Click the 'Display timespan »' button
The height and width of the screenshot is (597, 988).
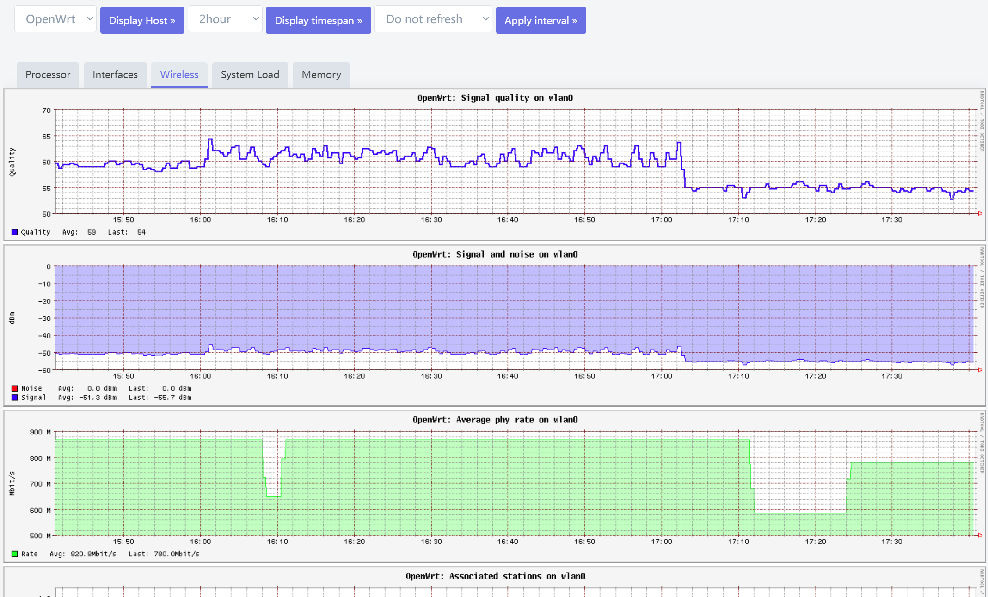[x=318, y=20]
